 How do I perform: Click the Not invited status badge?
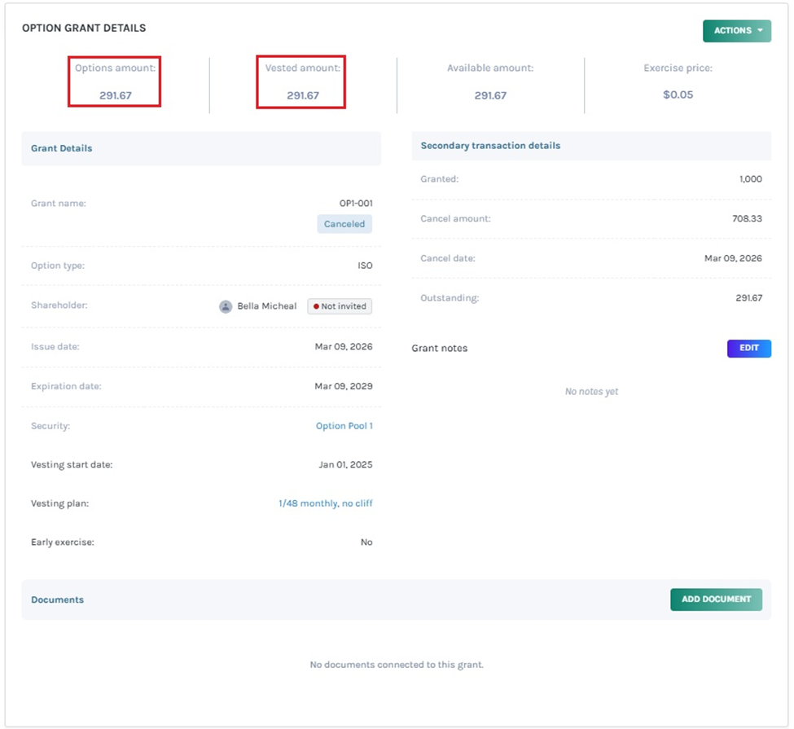click(x=340, y=306)
